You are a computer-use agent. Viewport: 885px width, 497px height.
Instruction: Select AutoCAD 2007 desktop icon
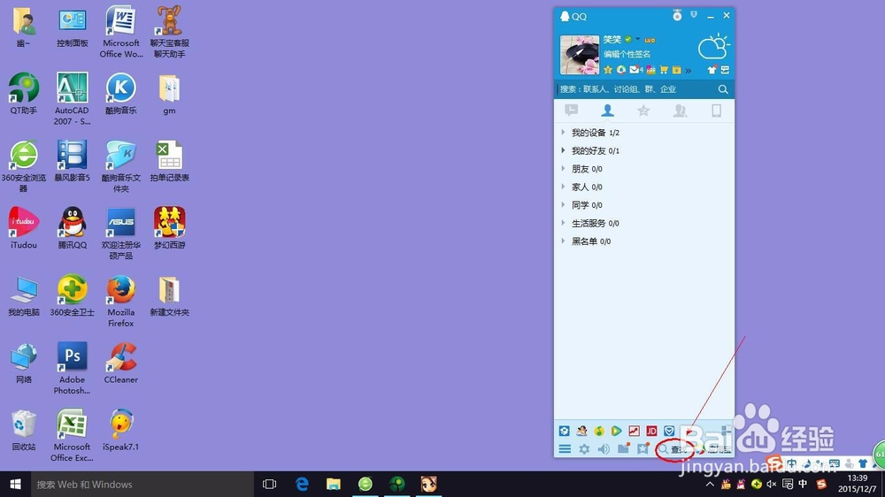click(73, 99)
